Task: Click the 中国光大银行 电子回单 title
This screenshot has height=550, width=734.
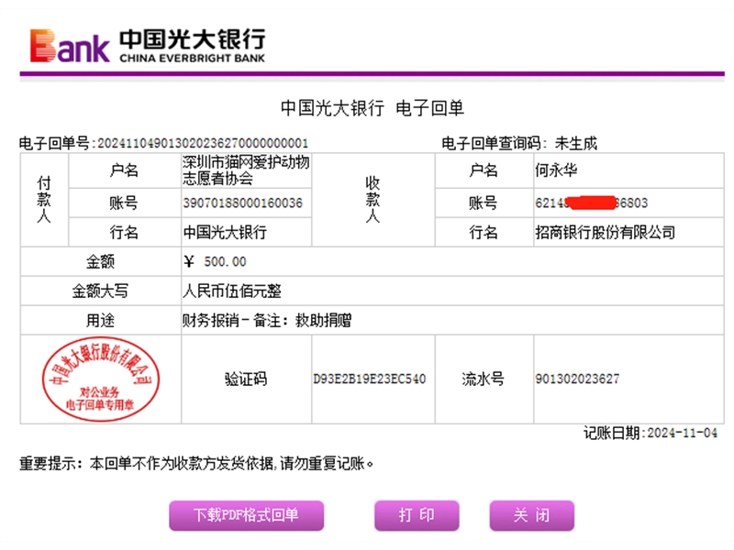Action: 373,108
